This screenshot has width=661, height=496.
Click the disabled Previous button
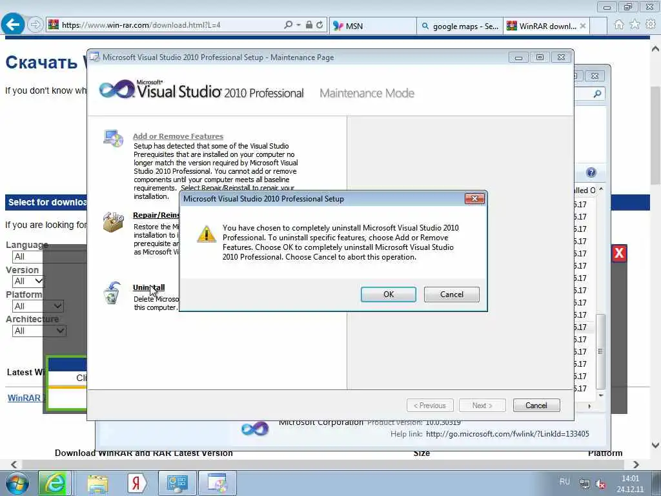tap(429, 406)
